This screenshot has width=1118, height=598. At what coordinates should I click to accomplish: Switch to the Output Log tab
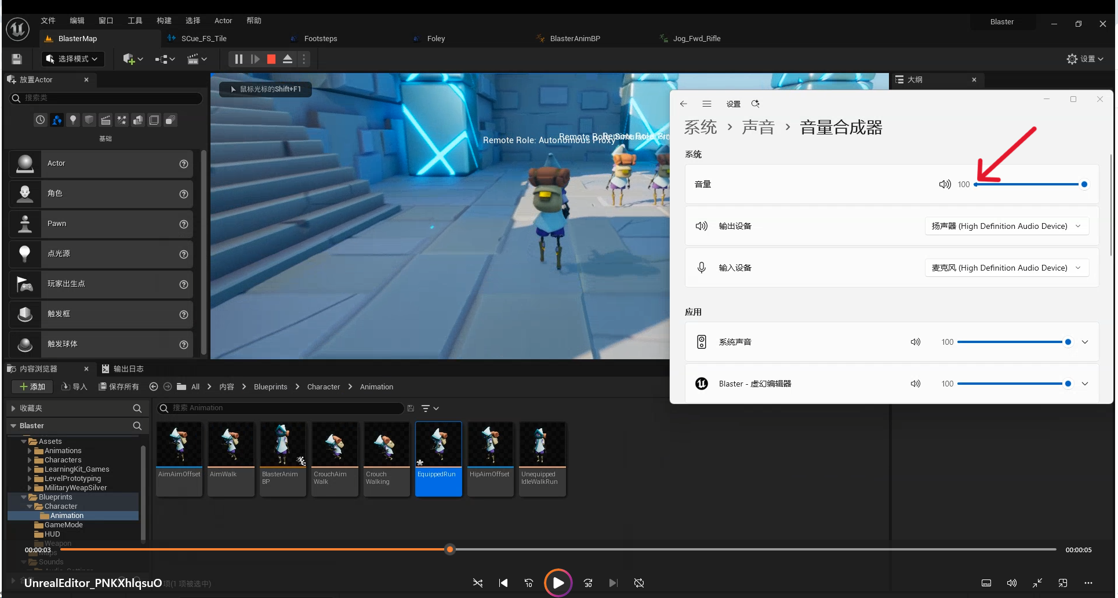(x=122, y=369)
